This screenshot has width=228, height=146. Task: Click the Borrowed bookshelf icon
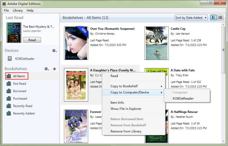tap(9, 91)
